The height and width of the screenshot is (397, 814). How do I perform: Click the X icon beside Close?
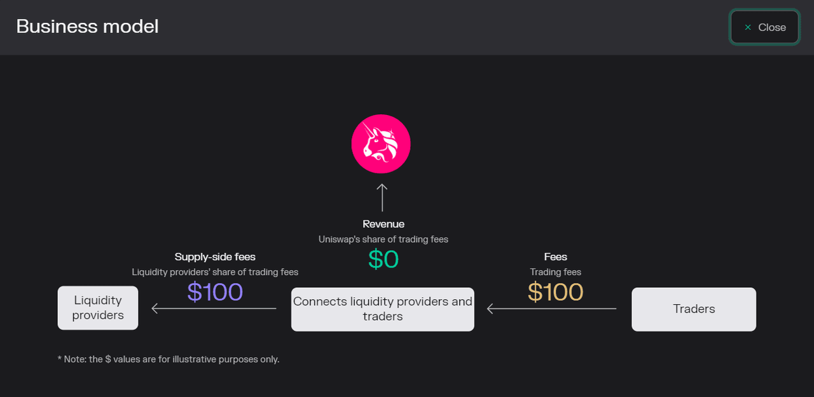748,27
